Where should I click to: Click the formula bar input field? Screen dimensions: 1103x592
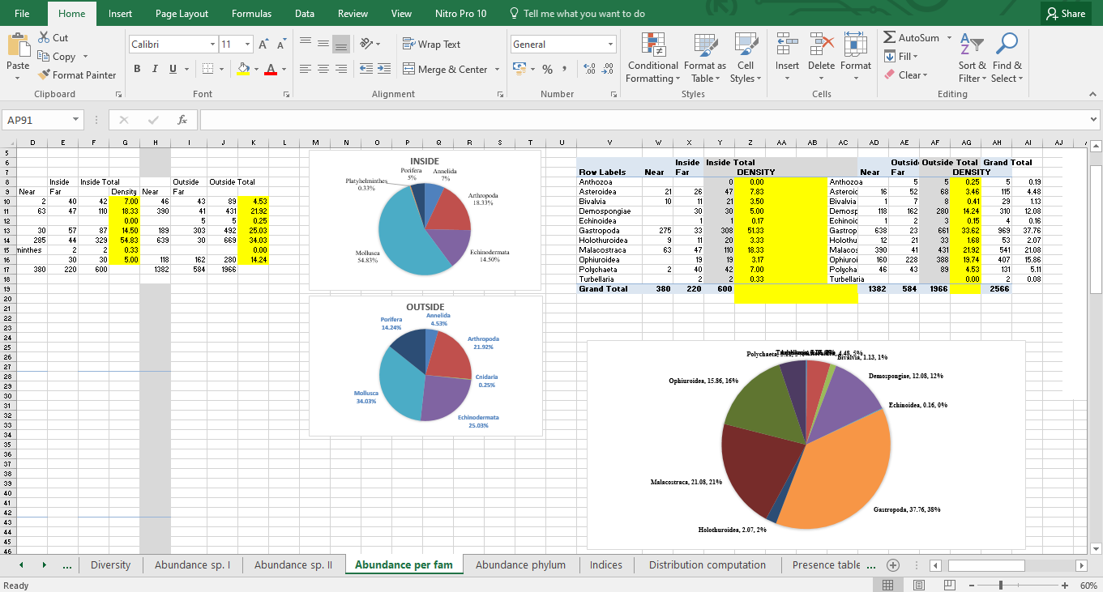640,120
